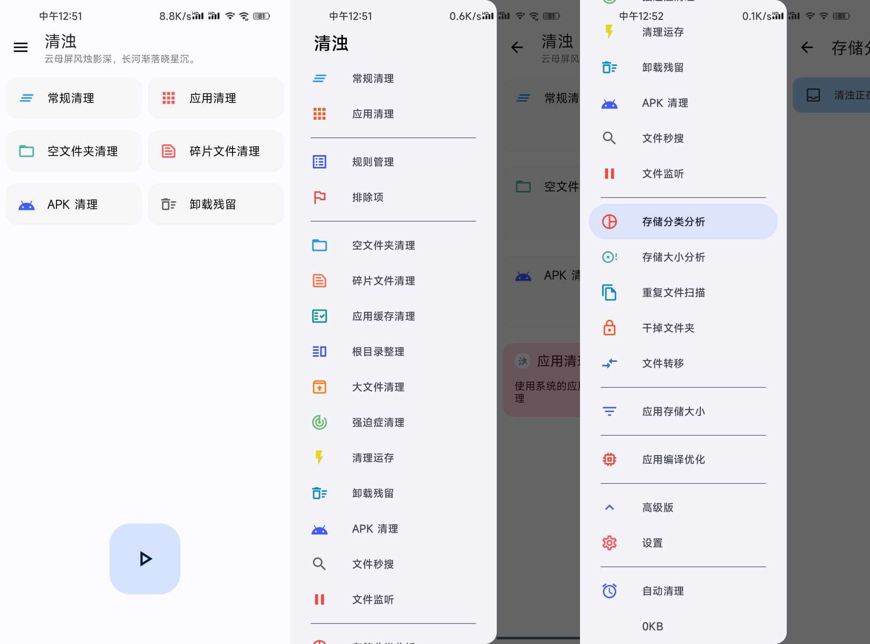870x644 pixels.
Task: Open the 卸载残留 card on home screen
Action: [x=216, y=204]
